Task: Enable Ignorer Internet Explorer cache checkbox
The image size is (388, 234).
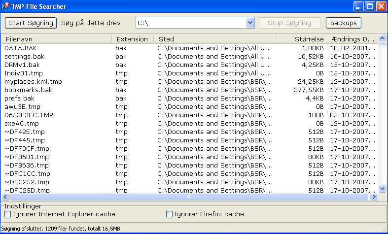Action: coord(7,214)
